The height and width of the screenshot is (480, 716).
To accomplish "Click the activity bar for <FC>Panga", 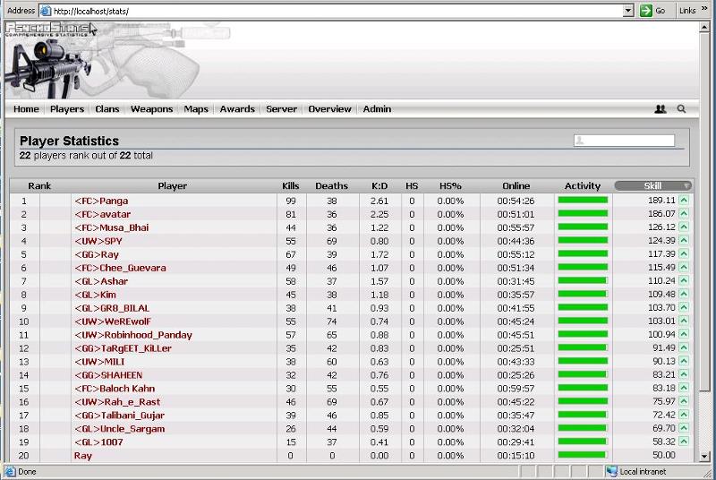I will pyautogui.click(x=584, y=200).
